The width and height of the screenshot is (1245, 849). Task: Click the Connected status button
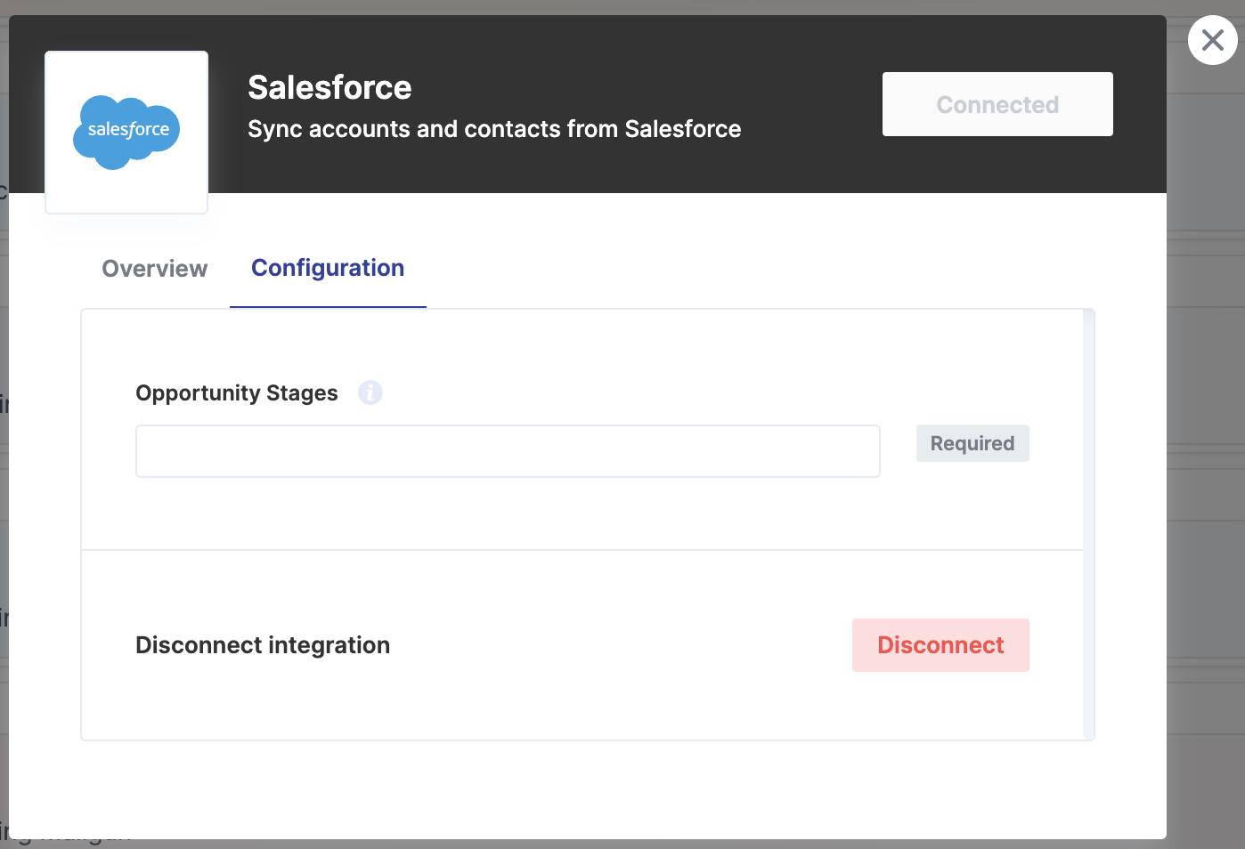pyautogui.click(x=997, y=104)
